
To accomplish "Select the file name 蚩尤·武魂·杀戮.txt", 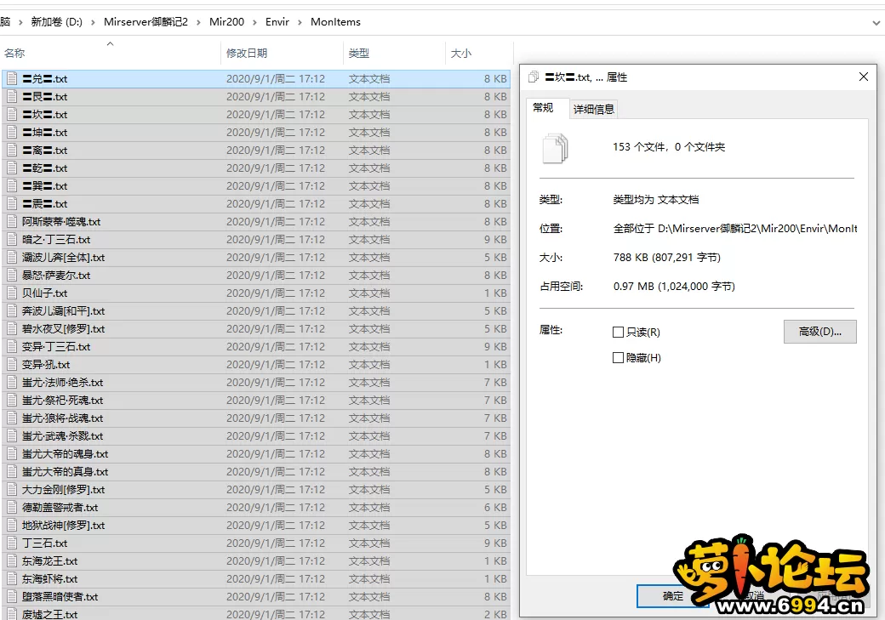I will 63,436.
